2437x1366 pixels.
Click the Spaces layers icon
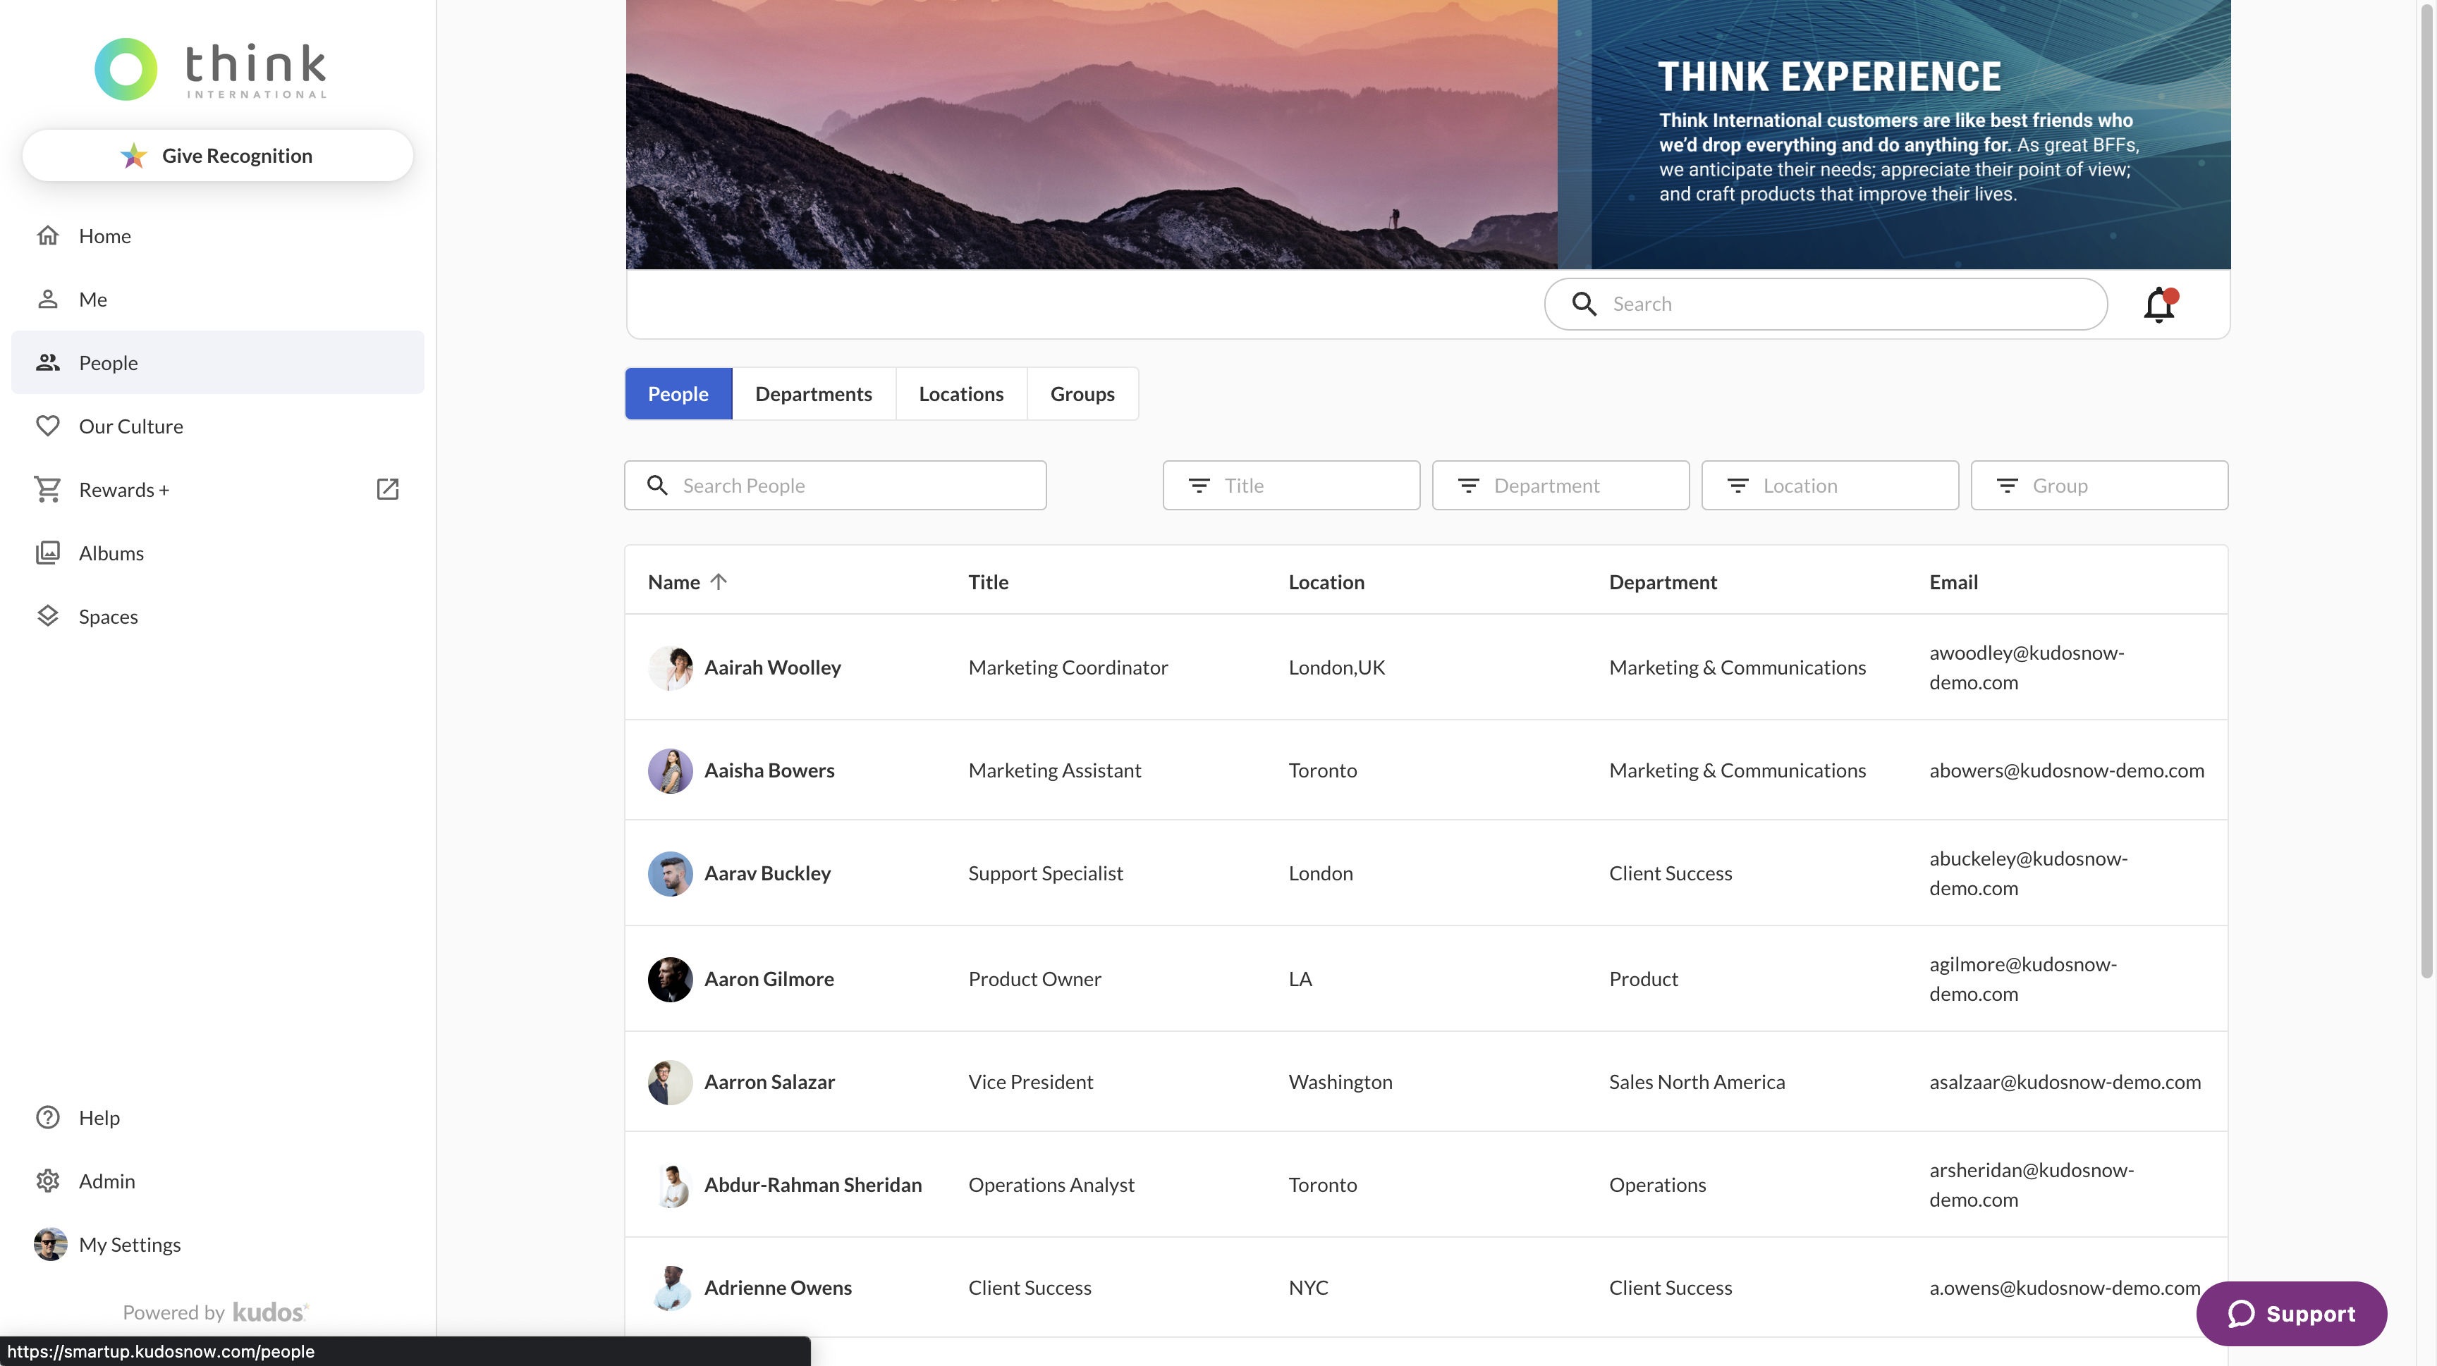coord(47,616)
